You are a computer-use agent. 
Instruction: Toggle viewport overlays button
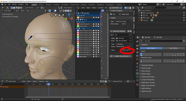(55, 11)
